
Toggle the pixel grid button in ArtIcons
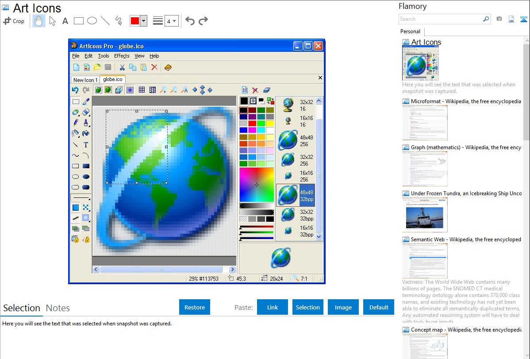click(142, 90)
